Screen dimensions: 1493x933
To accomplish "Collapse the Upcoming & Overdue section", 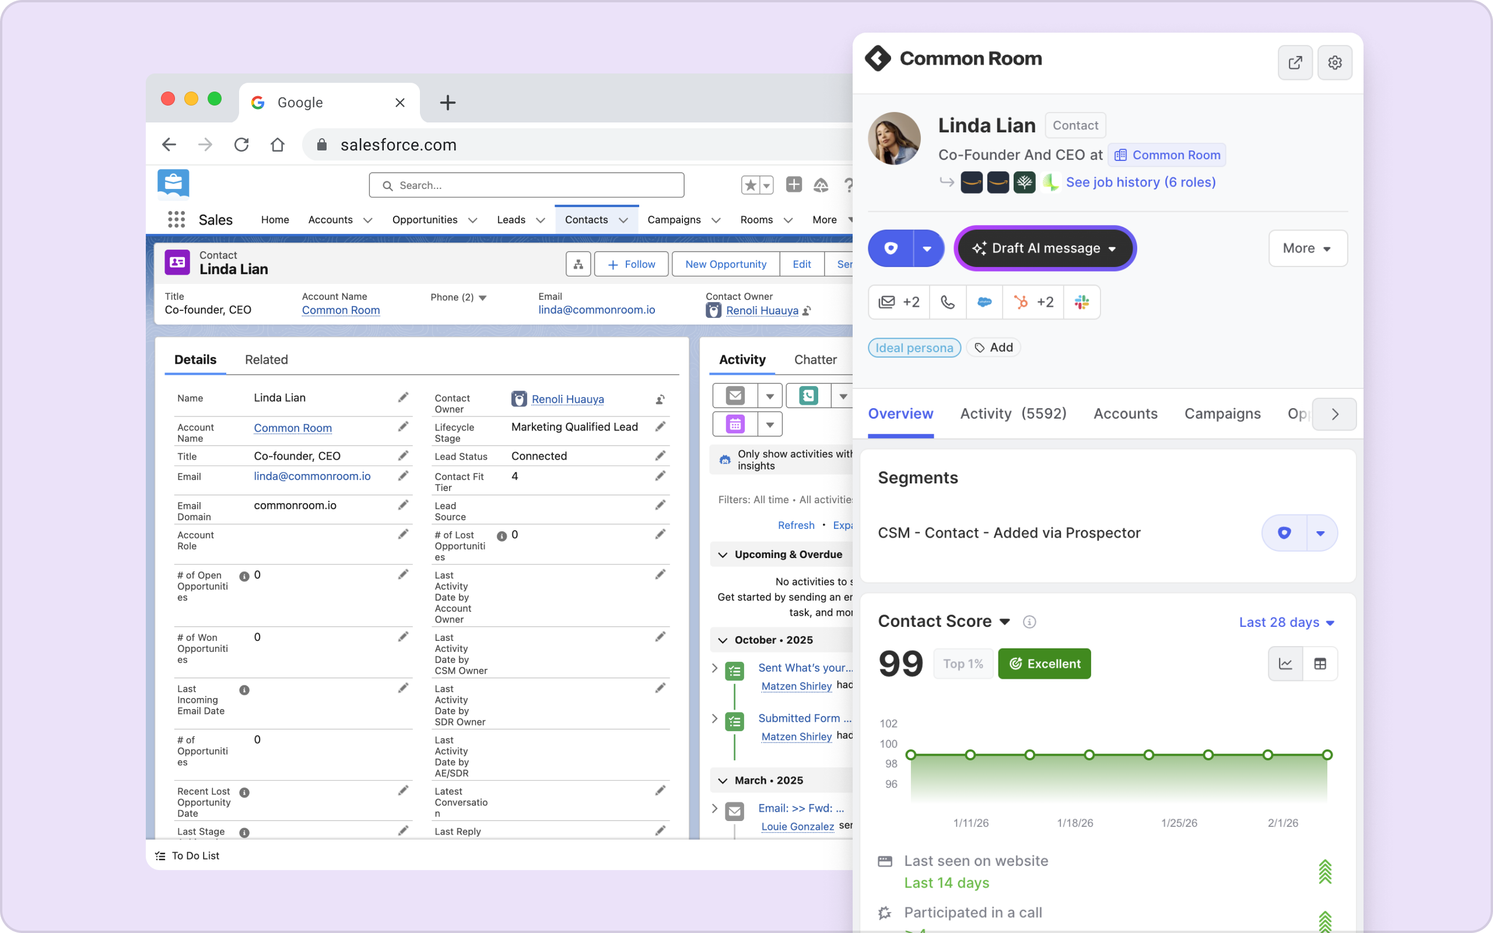I will click(x=723, y=555).
